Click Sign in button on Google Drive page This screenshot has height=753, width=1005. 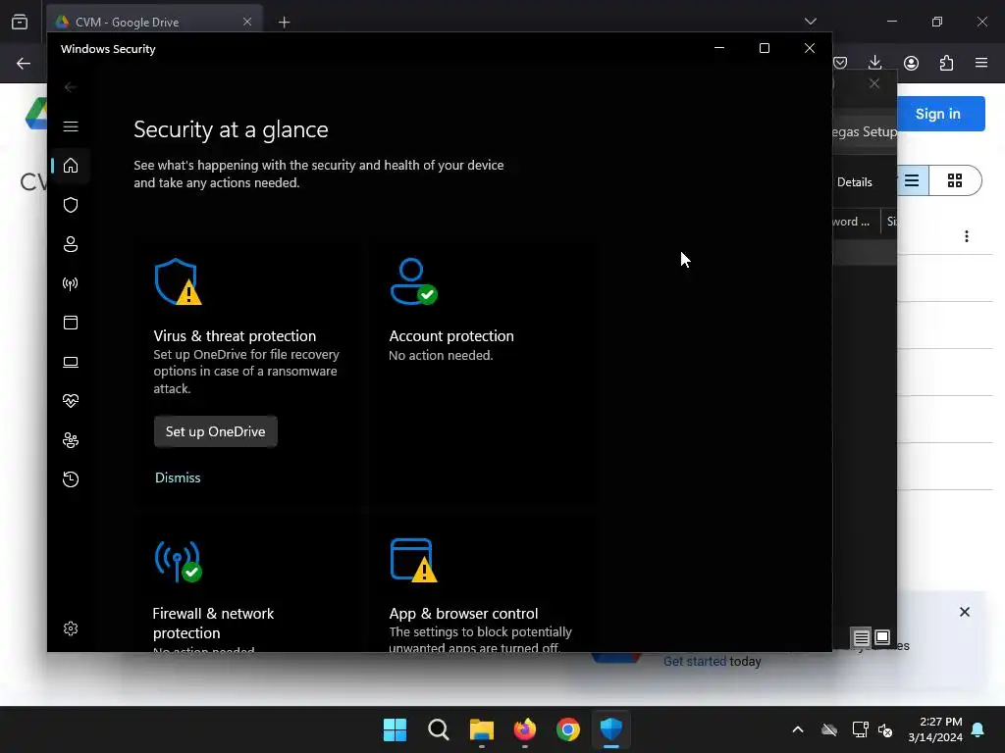click(x=937, y=114)
